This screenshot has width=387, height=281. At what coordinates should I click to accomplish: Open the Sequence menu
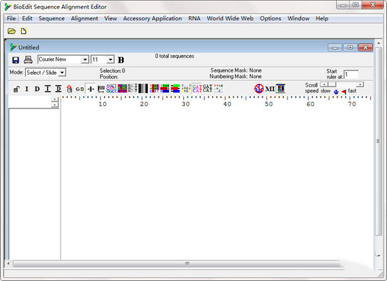[x=52, y=19]
